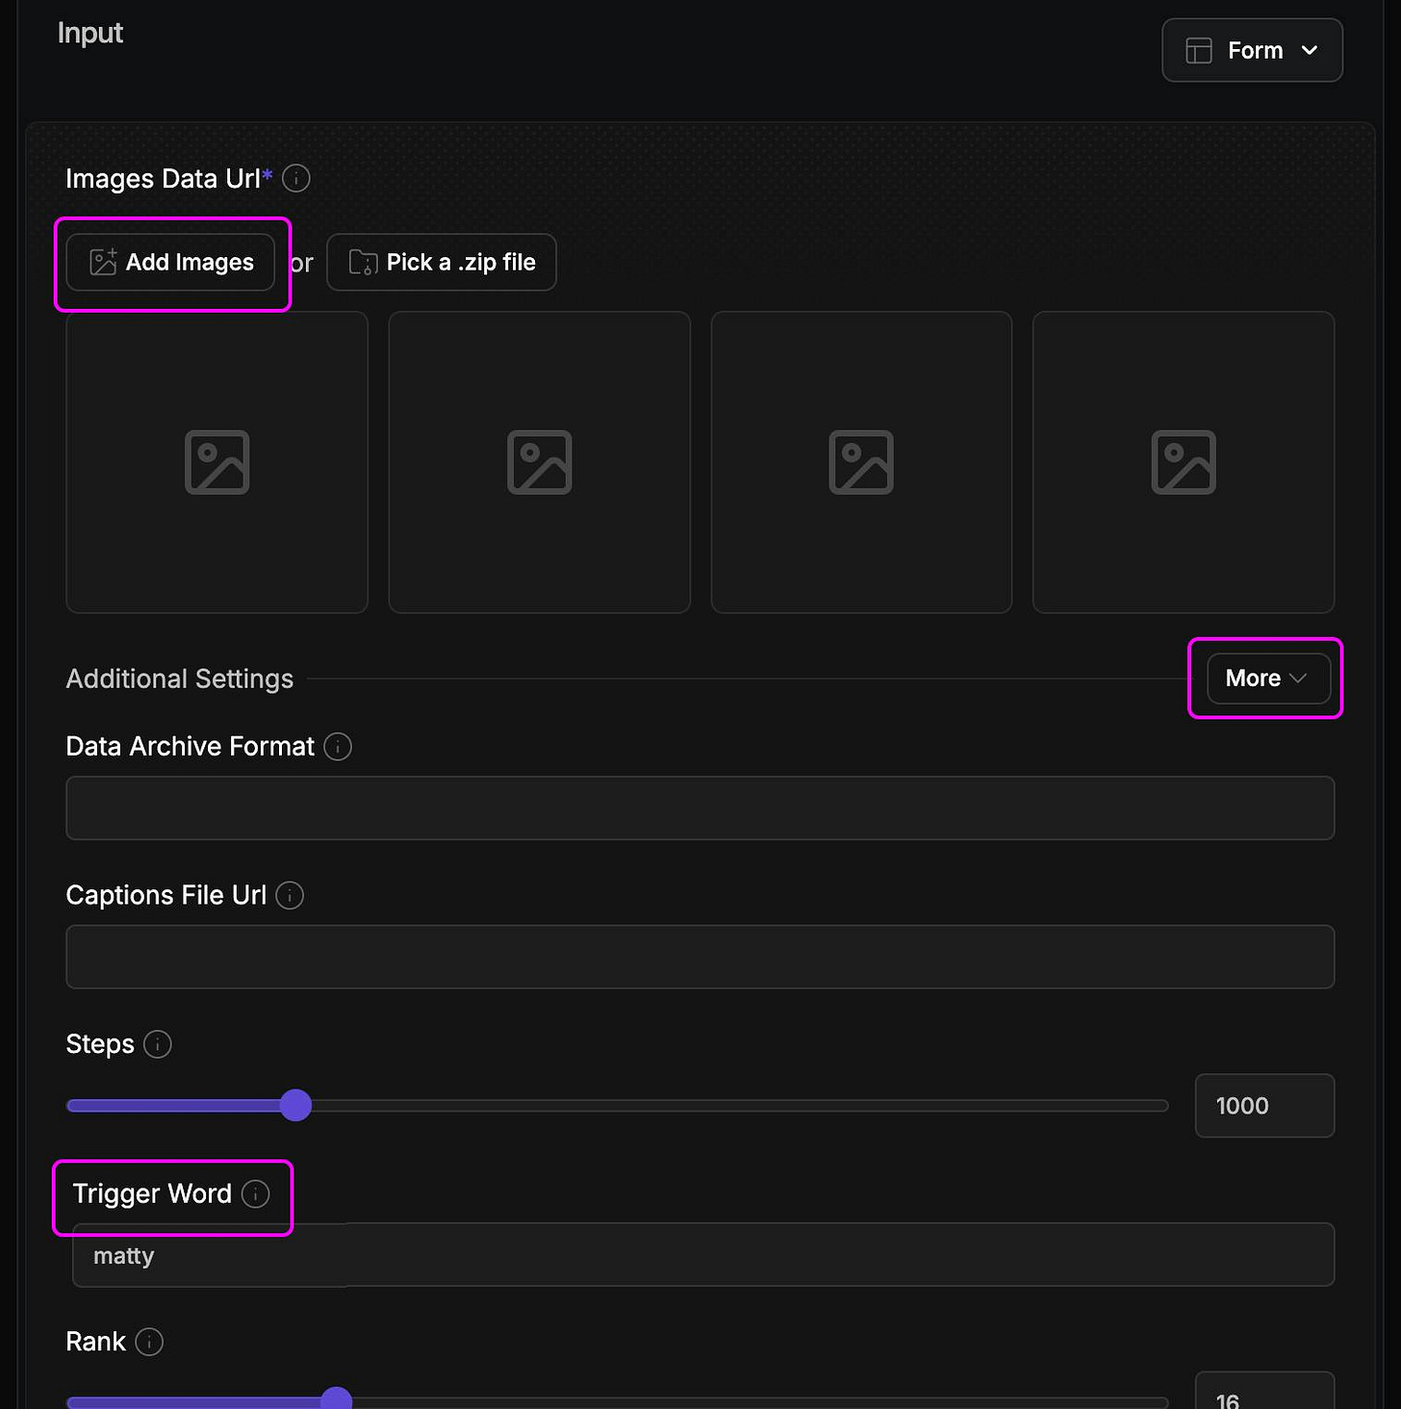The image size is (1401, 1409).
Task: Click the Images Data Url label
Action: [x=169, y=178]
